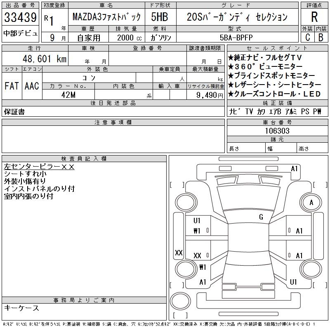
Task: Select the model code "5BA-BPFP"
Action: pyautogui.click(x=236, y=38)
